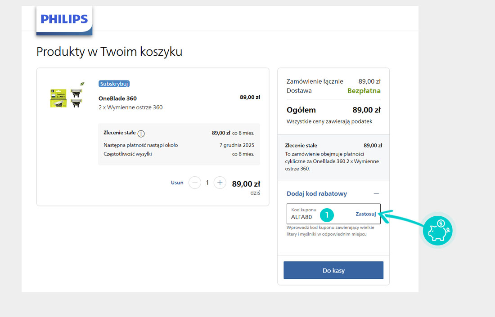
Task: Click the OneBlade 360 product title
Action: (x=117, y=98)
